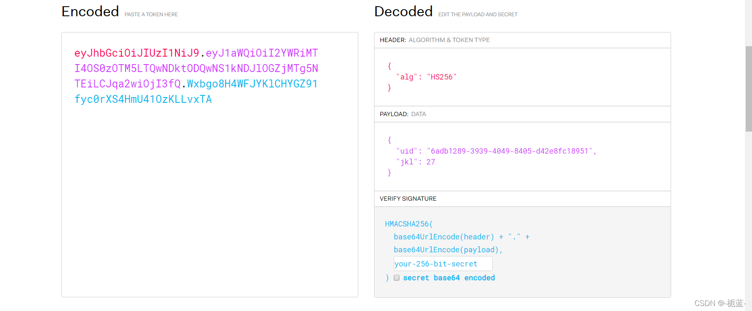Click the your-256-bit-secret input field
The width and height of the screenshot is (752, 311).
(443, 264)
